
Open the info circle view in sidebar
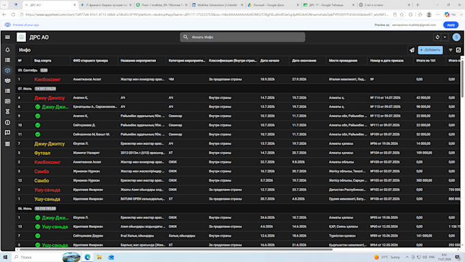tap(8, 122)
